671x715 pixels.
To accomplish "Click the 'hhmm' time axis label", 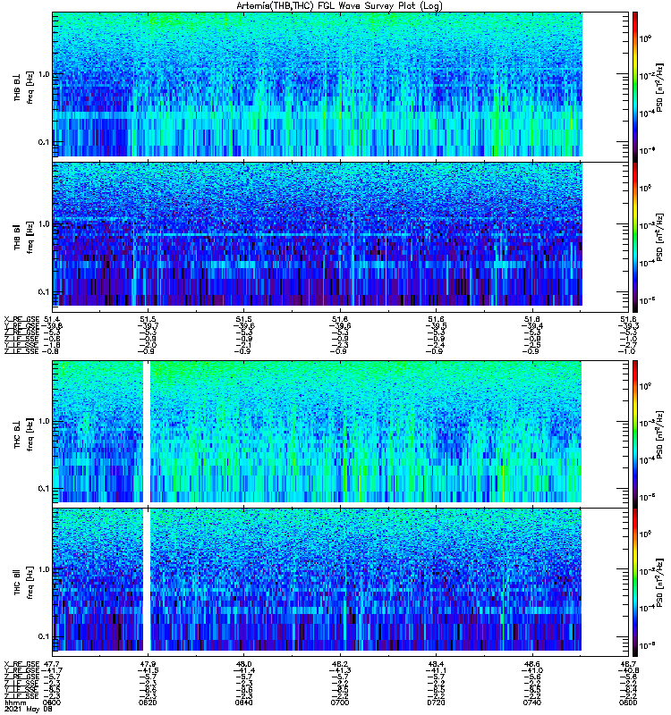I will point(13,702).
